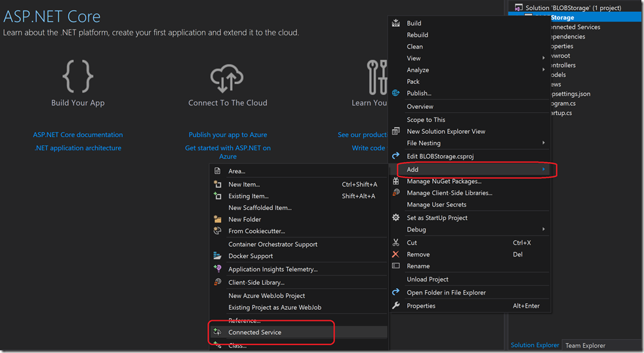Click the New Folder icon
Screen dimensions: 644x353
(218, 219)
